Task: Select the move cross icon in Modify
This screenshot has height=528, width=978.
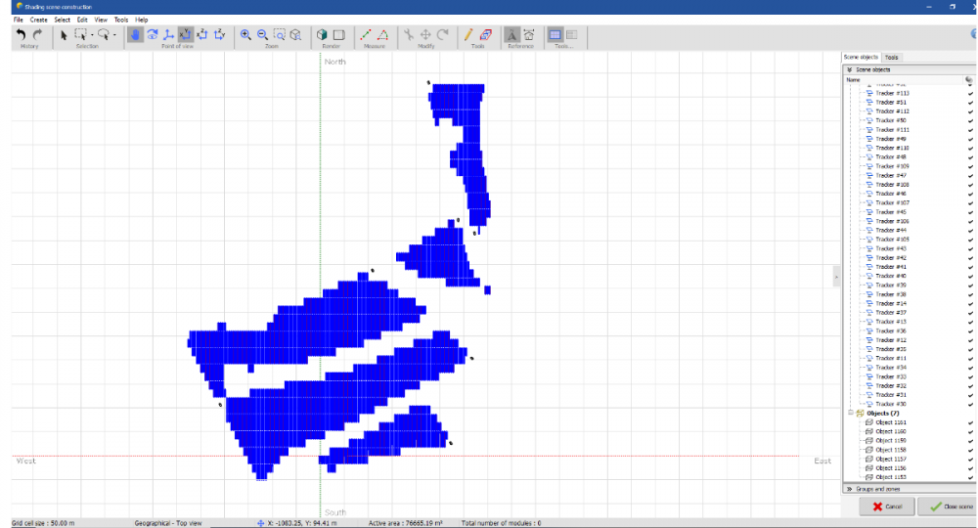Action: pyautogui.click(x=425, y=34)
